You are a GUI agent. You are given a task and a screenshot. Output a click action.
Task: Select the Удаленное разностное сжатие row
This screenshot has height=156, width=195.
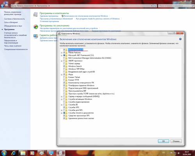coord(81,119)
